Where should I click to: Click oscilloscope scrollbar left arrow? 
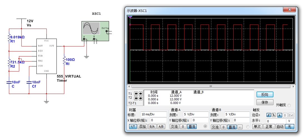tap(129, 86)
